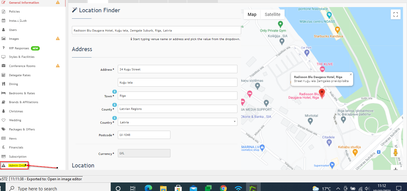Click the calculator icon beside Delegate Rates

tap(3, 75)
